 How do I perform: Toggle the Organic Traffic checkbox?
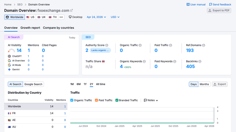(x=72, y=100)
